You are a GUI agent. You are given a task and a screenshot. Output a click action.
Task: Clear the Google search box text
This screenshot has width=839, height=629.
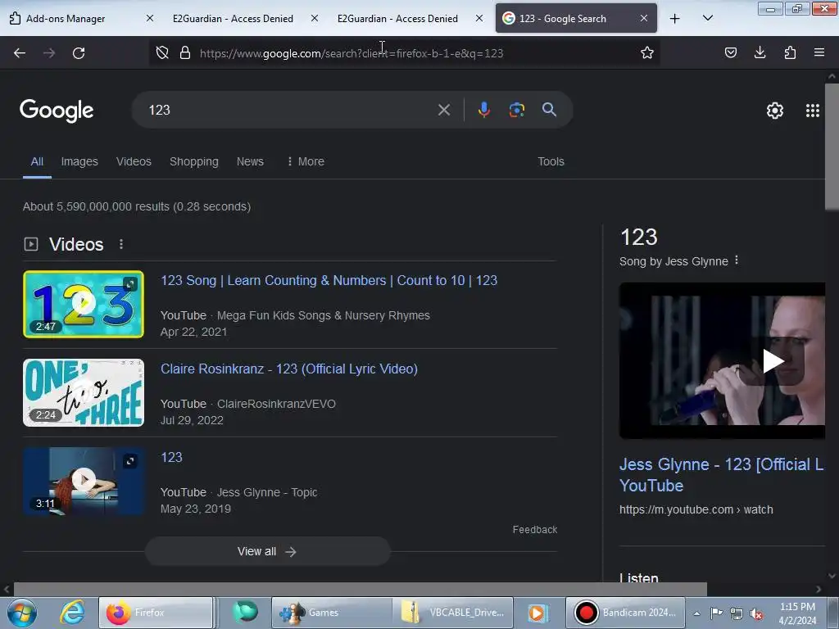[x=443, y=110]
